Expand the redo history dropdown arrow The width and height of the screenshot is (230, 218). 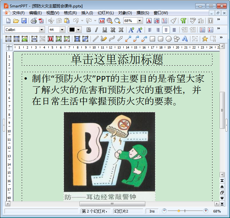pyautogui.click(x=95, y=21)
